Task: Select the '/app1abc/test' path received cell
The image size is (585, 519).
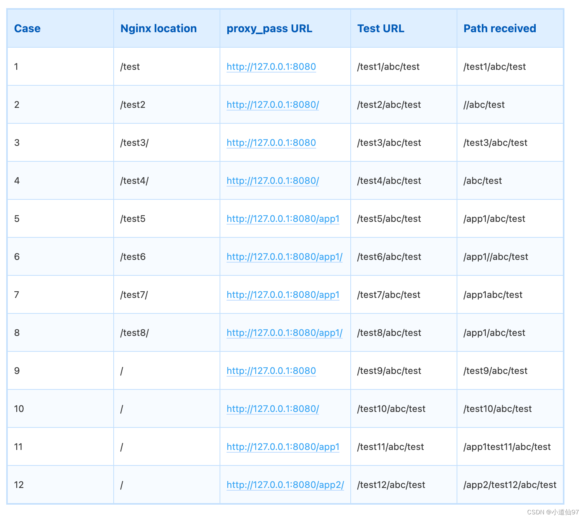Action: 510,295
